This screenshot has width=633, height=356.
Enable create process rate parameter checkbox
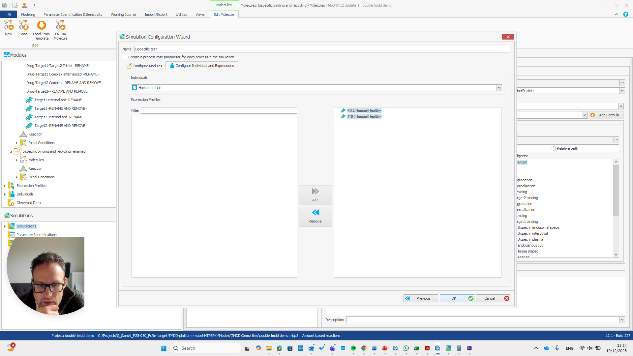click(125, 57)
